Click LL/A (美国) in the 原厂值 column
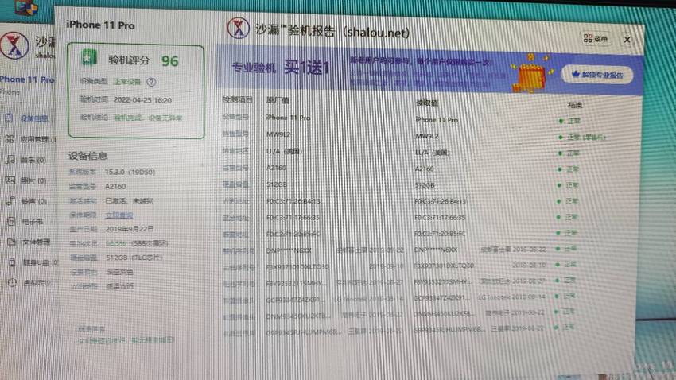The width and height of the screenshot is (676, 380). [284, 151]
